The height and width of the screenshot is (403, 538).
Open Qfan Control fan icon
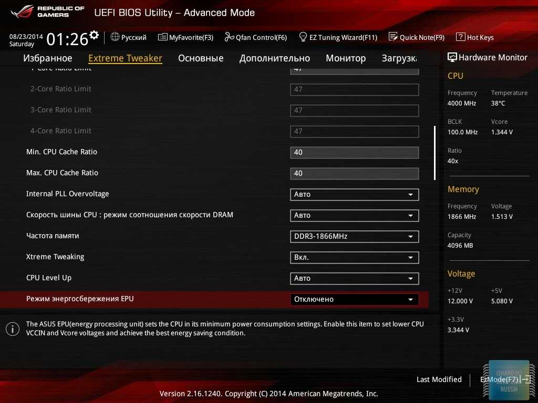coord(229,37)
